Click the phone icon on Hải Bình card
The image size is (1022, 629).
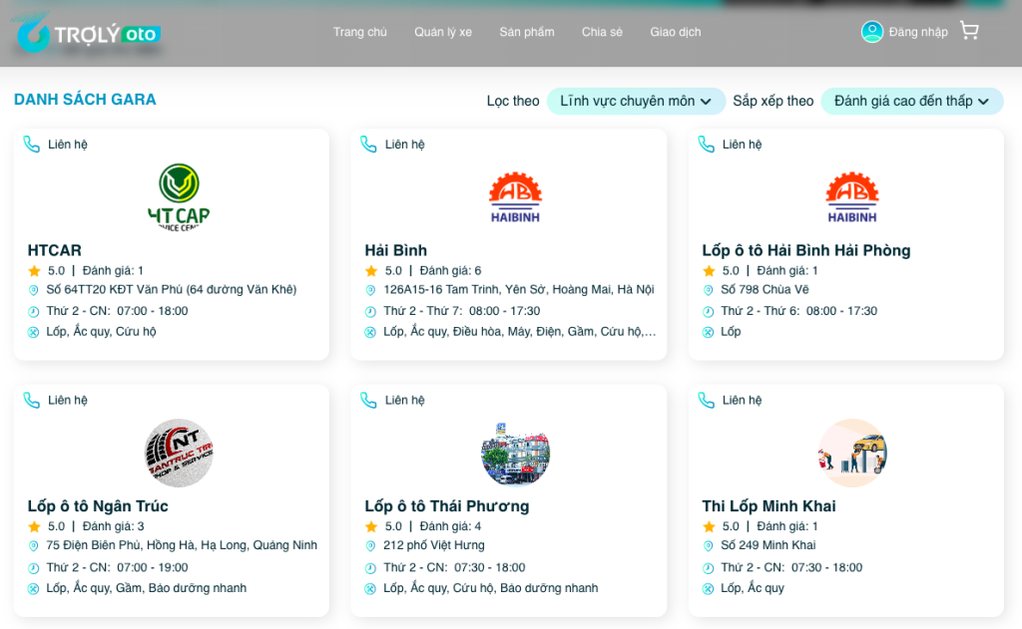click(369, 144)
